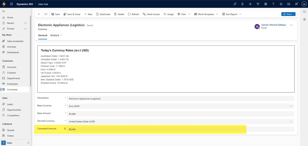Click the Dynamics 365 lightning logo

point(4,4)
